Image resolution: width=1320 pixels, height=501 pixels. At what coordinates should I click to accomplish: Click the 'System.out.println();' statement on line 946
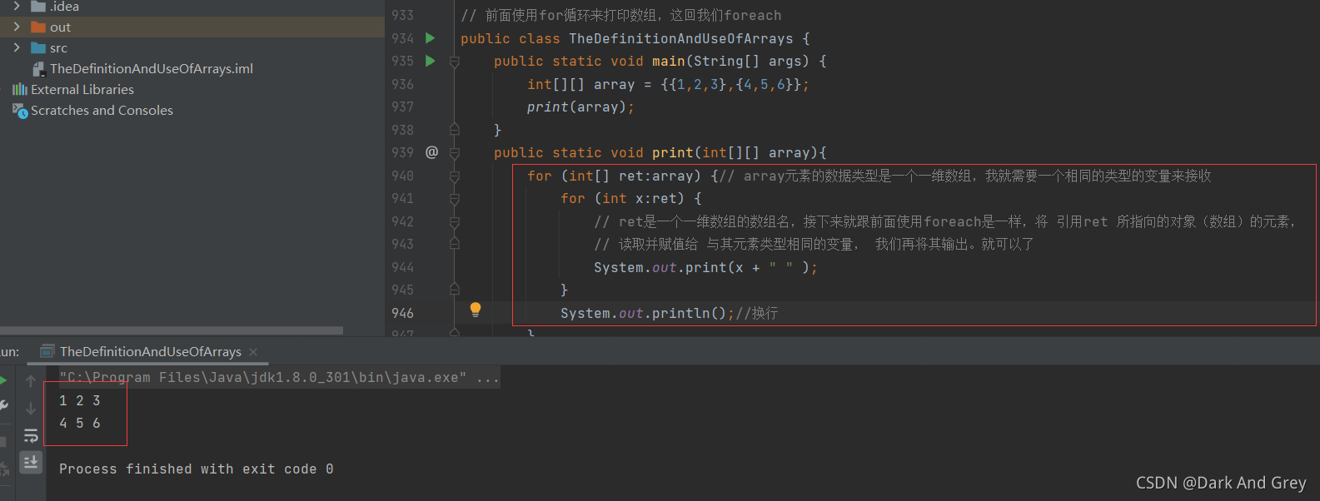click(647, 313)
